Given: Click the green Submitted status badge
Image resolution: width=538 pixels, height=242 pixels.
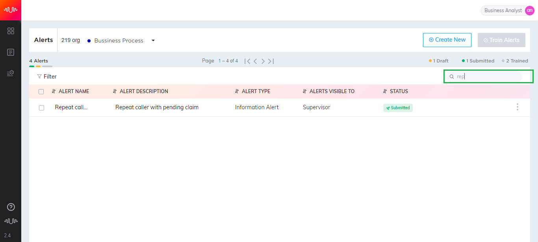Looking at the screenshot, I should click(x=398, y=108).
